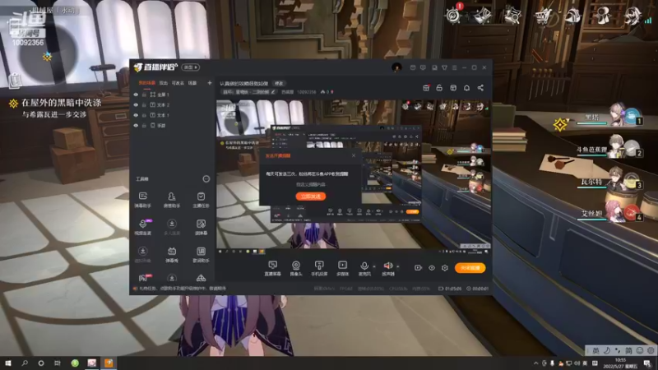Open the hamburger menu in title bar
This screenshot has height=370, width=658.
pyautogui.click(x=454, y=67)
